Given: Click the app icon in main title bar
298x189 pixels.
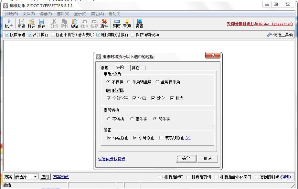Looking at the screenshot, I should click(5, 6).
